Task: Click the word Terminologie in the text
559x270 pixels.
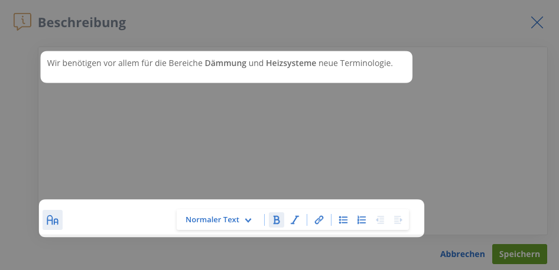Action: 366,63
